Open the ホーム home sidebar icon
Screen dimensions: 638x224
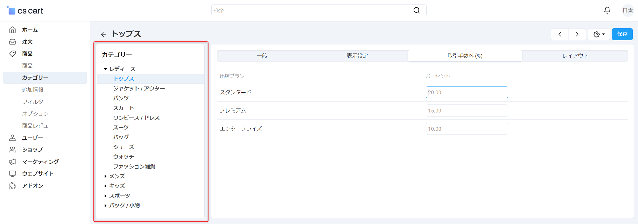click(x=13, y=30)
